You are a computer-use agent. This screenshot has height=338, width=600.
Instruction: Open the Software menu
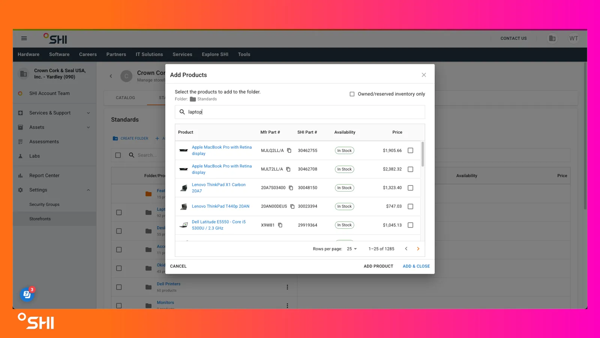59,54
